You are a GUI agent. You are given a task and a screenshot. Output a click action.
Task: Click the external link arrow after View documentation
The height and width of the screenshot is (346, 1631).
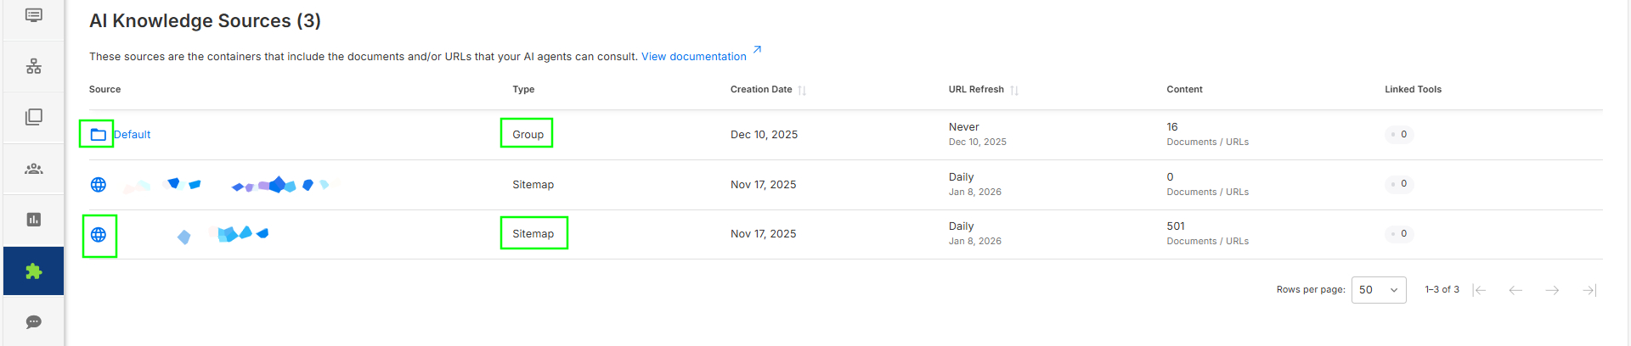(757, 50)
